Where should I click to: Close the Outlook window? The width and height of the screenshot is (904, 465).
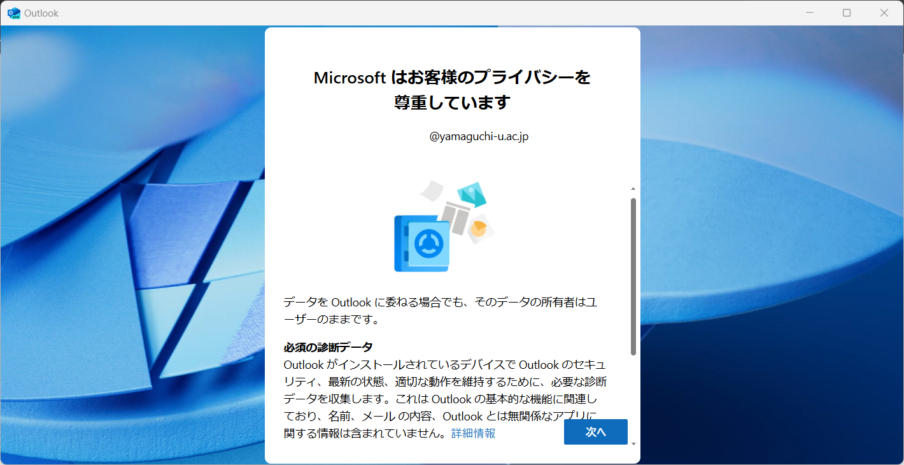pos(884,13)
